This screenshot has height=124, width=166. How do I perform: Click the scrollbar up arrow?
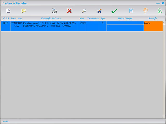[164, 23]
